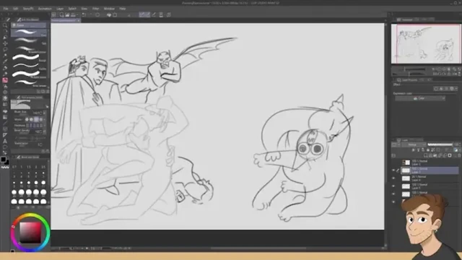Close the open canvas document tab

pos(79,21)
